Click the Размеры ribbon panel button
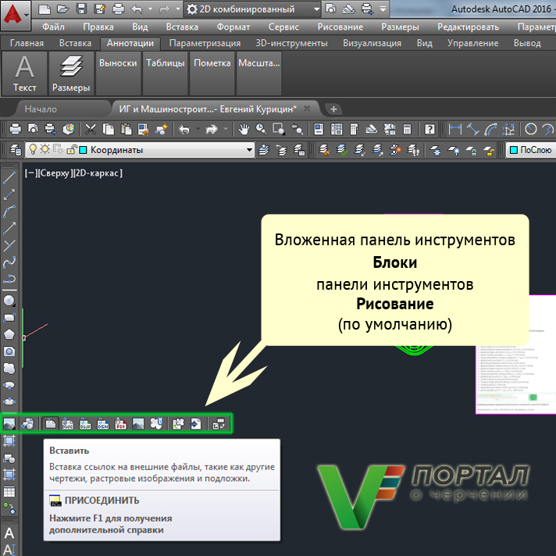 point(71,73)
